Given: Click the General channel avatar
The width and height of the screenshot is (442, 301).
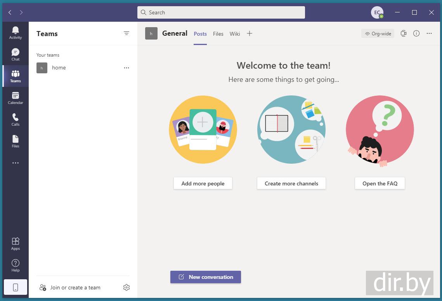Looking at the screenshot, I should pos(151,33).
